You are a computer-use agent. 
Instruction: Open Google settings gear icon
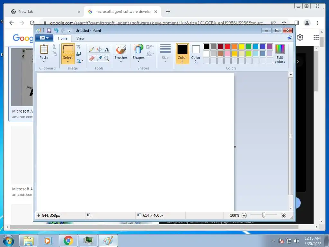(300, 37)
